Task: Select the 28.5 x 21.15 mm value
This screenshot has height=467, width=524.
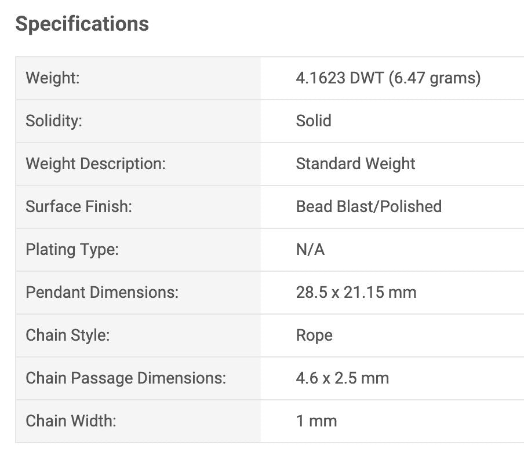Action: [x=356, y=292]
